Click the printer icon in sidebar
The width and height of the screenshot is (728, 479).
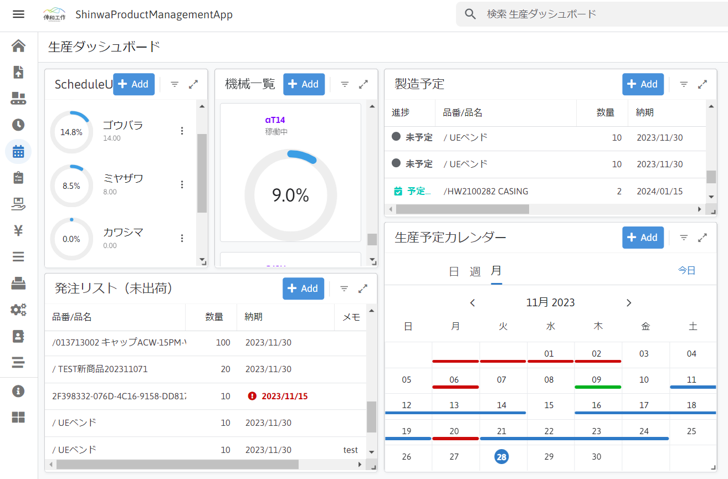click(18, 284)
